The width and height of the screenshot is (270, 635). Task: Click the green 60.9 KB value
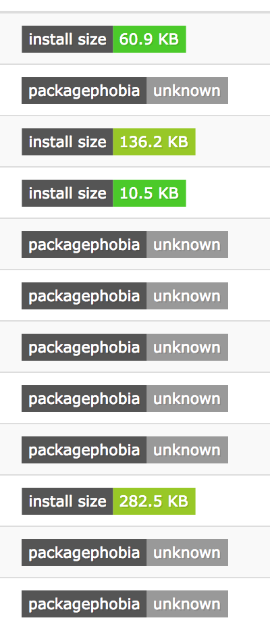point(149,39)
